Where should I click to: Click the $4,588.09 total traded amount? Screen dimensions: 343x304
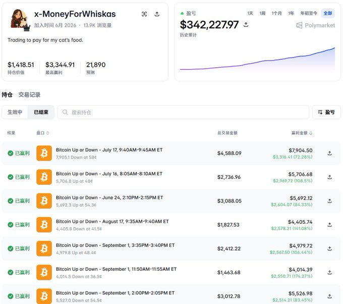click(x=230, y=154)
